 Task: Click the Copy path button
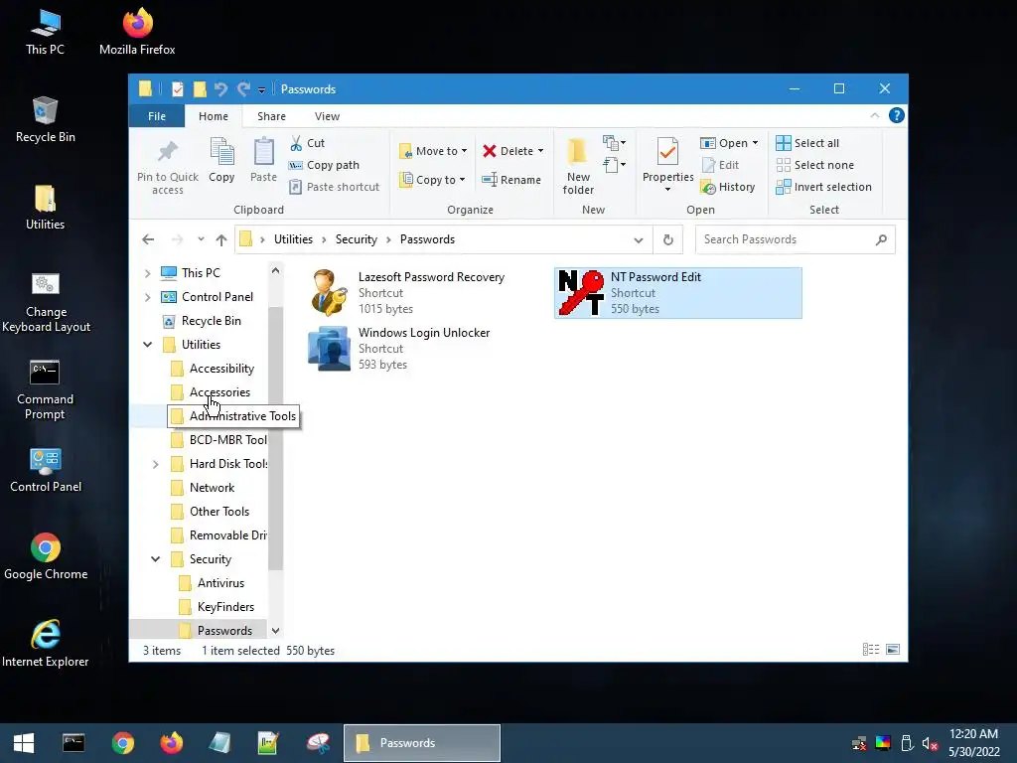coord(324,165)
